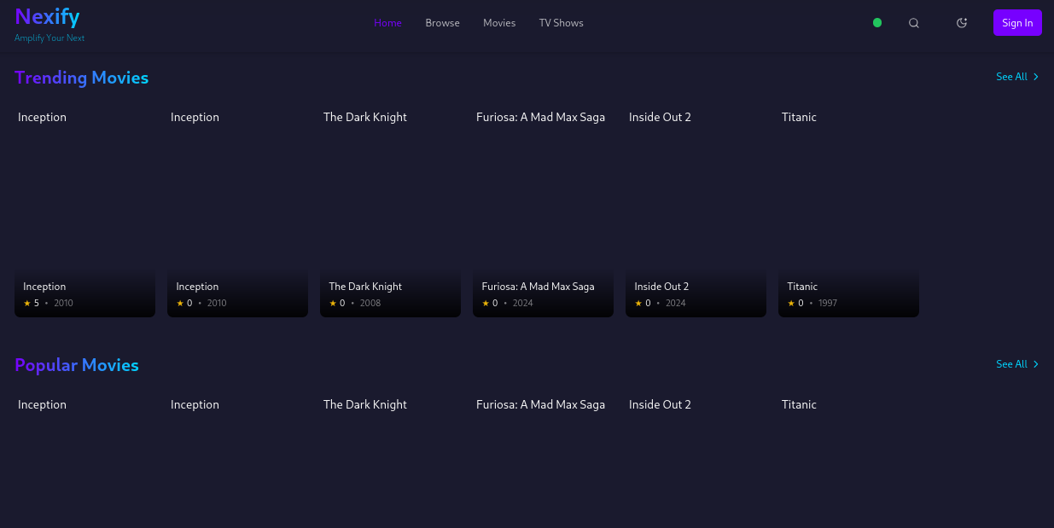Select Furiosa: A Mad Max Saga trending card
The height and width of the screenshot is (528, 1054).
pos(543,209)
